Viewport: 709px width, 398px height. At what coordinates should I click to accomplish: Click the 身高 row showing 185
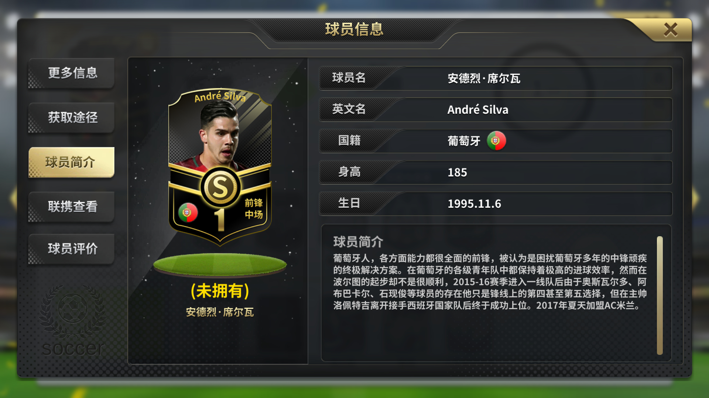[496, 172]
